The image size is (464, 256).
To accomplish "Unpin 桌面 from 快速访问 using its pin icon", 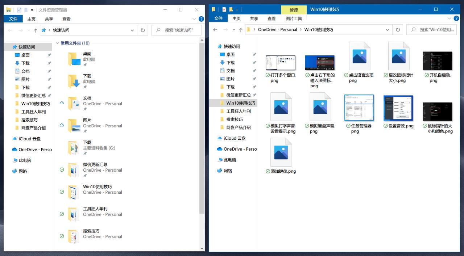I will tap(49, 55).
